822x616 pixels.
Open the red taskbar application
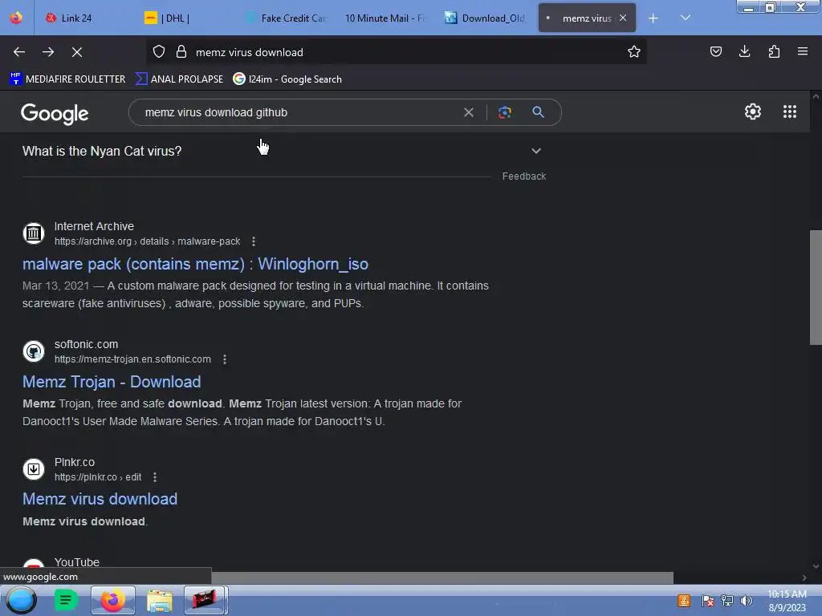point(205,600)
